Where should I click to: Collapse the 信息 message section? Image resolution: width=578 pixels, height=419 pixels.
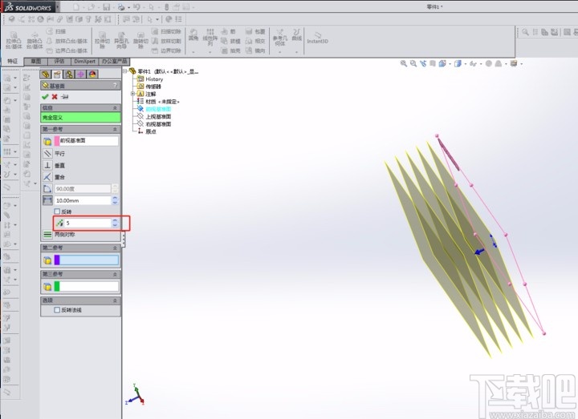click(115, 108)
